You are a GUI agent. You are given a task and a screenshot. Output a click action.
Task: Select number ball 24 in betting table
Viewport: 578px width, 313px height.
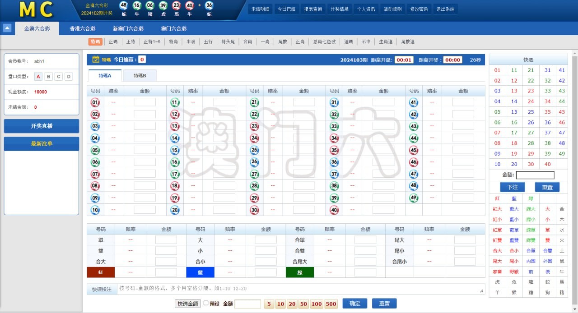pyautogui.click(x=254, y=138)
